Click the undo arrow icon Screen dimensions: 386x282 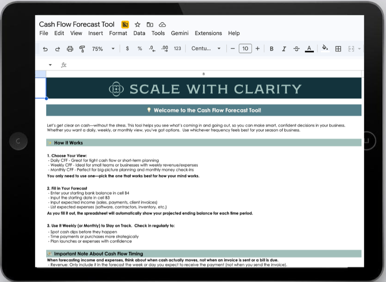point(45,49)
